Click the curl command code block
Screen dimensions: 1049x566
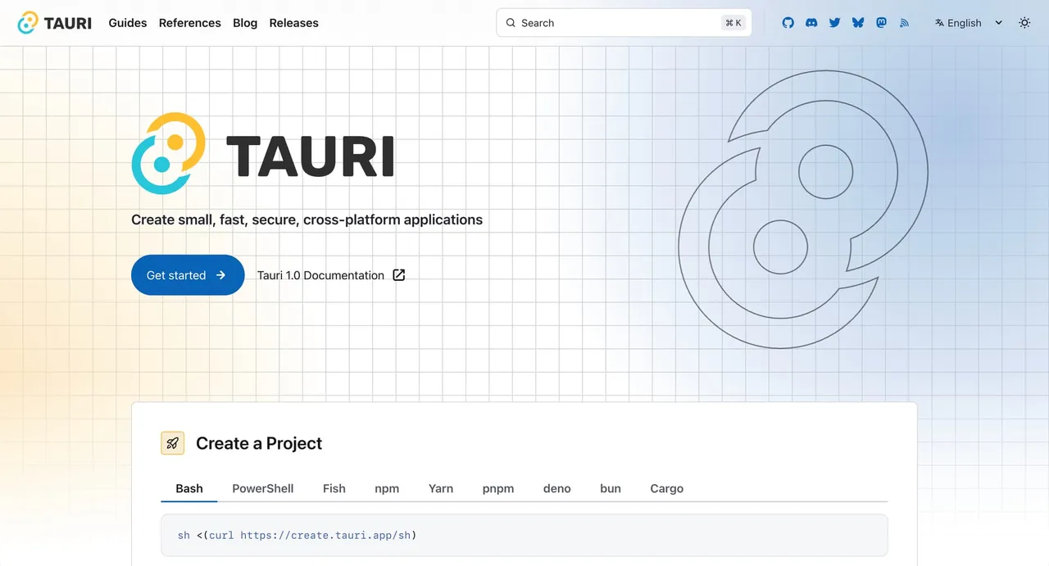pyautogui.click(x=524, y=536)
